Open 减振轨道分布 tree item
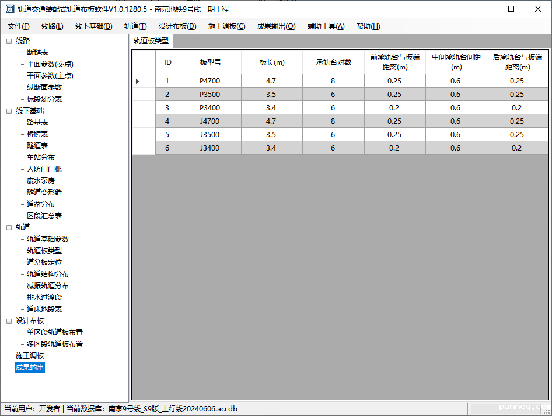Image resolution: width=552 pixels, height=416 pixels. 48,286
